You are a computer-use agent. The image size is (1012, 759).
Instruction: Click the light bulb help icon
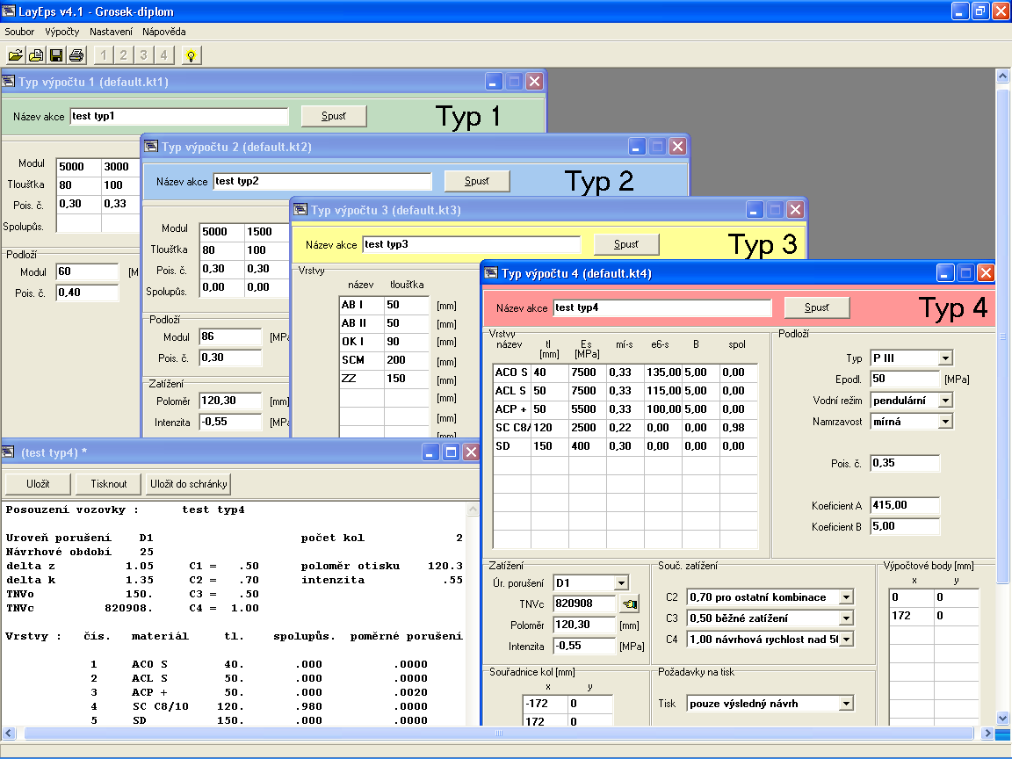coord(191,55)
